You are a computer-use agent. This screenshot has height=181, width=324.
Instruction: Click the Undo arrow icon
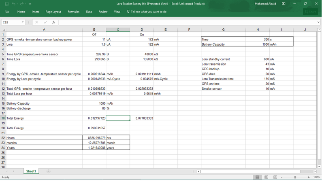[14, 4]
